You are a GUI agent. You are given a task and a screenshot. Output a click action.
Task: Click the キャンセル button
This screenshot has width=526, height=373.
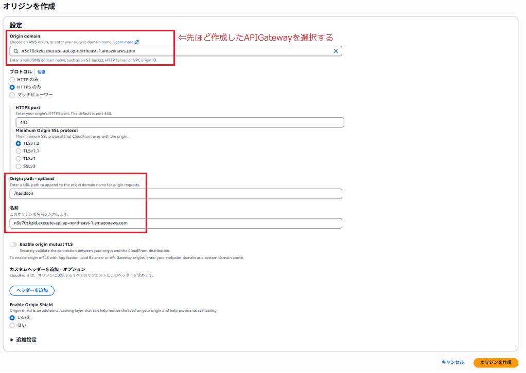pos(452,362)
